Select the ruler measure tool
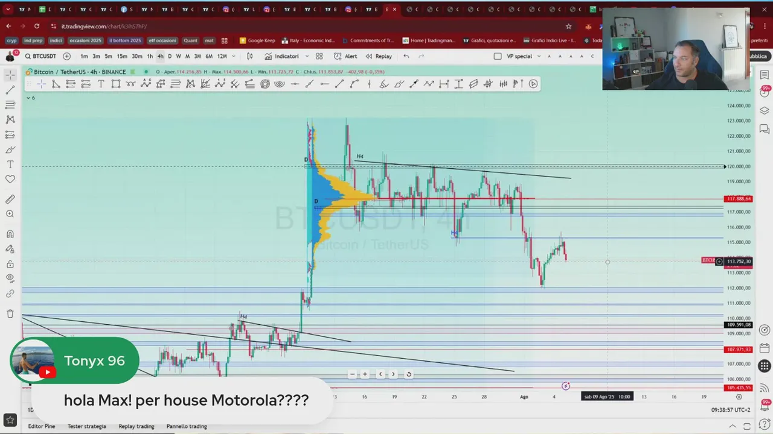The height and width of the screenshot is (434, 773). (x=10, y=200)
